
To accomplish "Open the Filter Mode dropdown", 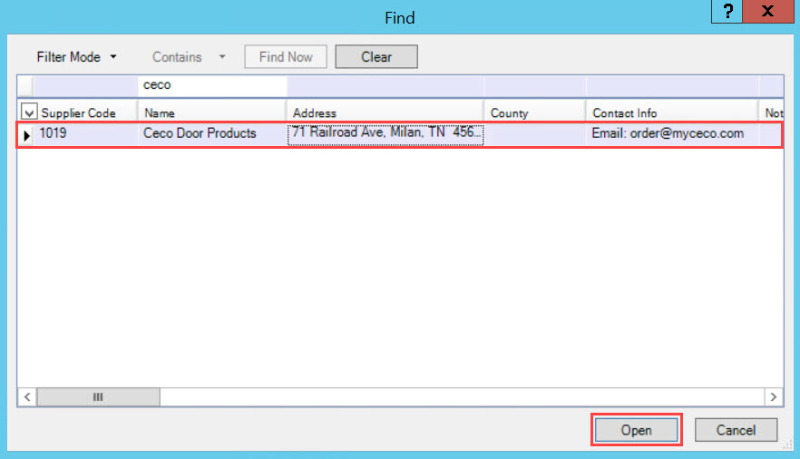I will (76, 56).
